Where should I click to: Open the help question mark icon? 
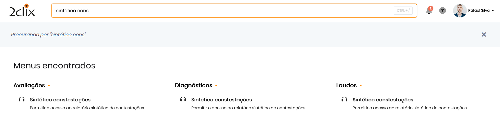(442, 11)
